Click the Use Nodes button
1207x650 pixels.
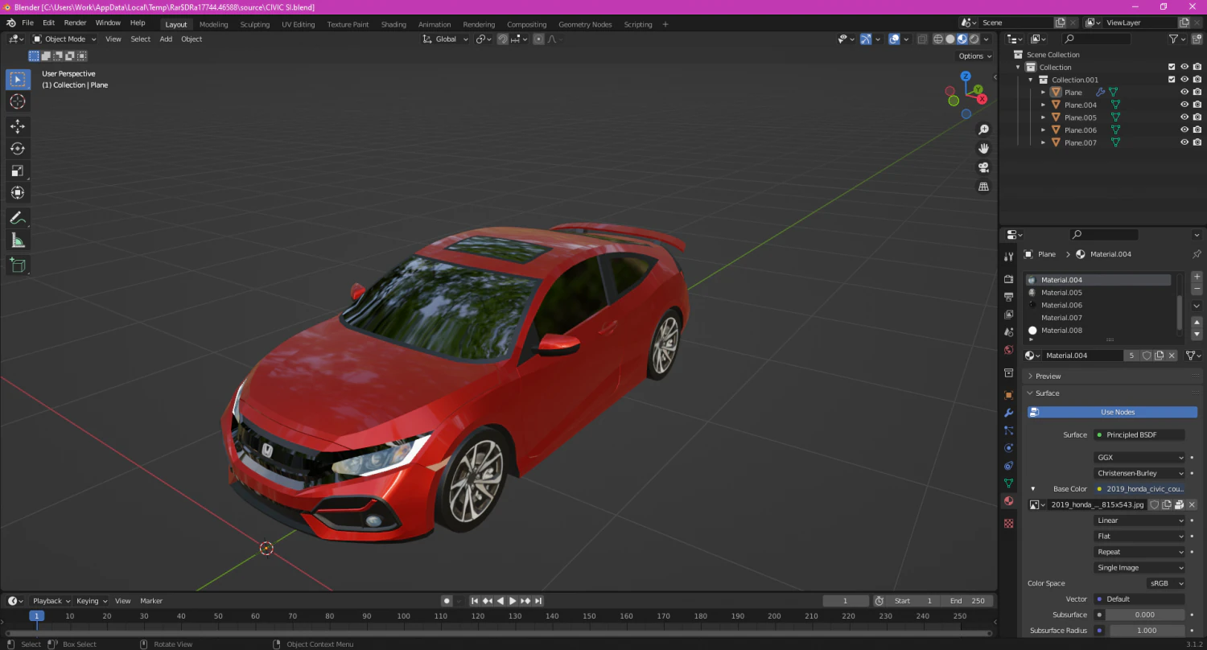pyautogui.click(x=1112, y=412)
